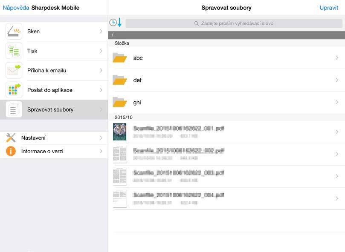Toggle the sort-by-date clock arrow icon
Image resolution: width=345 pixels, height=252 pixels.
coord(116,23)
